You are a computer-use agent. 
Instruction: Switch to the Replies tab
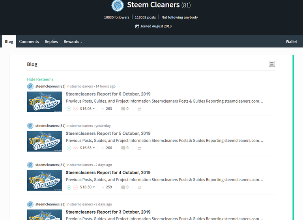click(51, 41)
